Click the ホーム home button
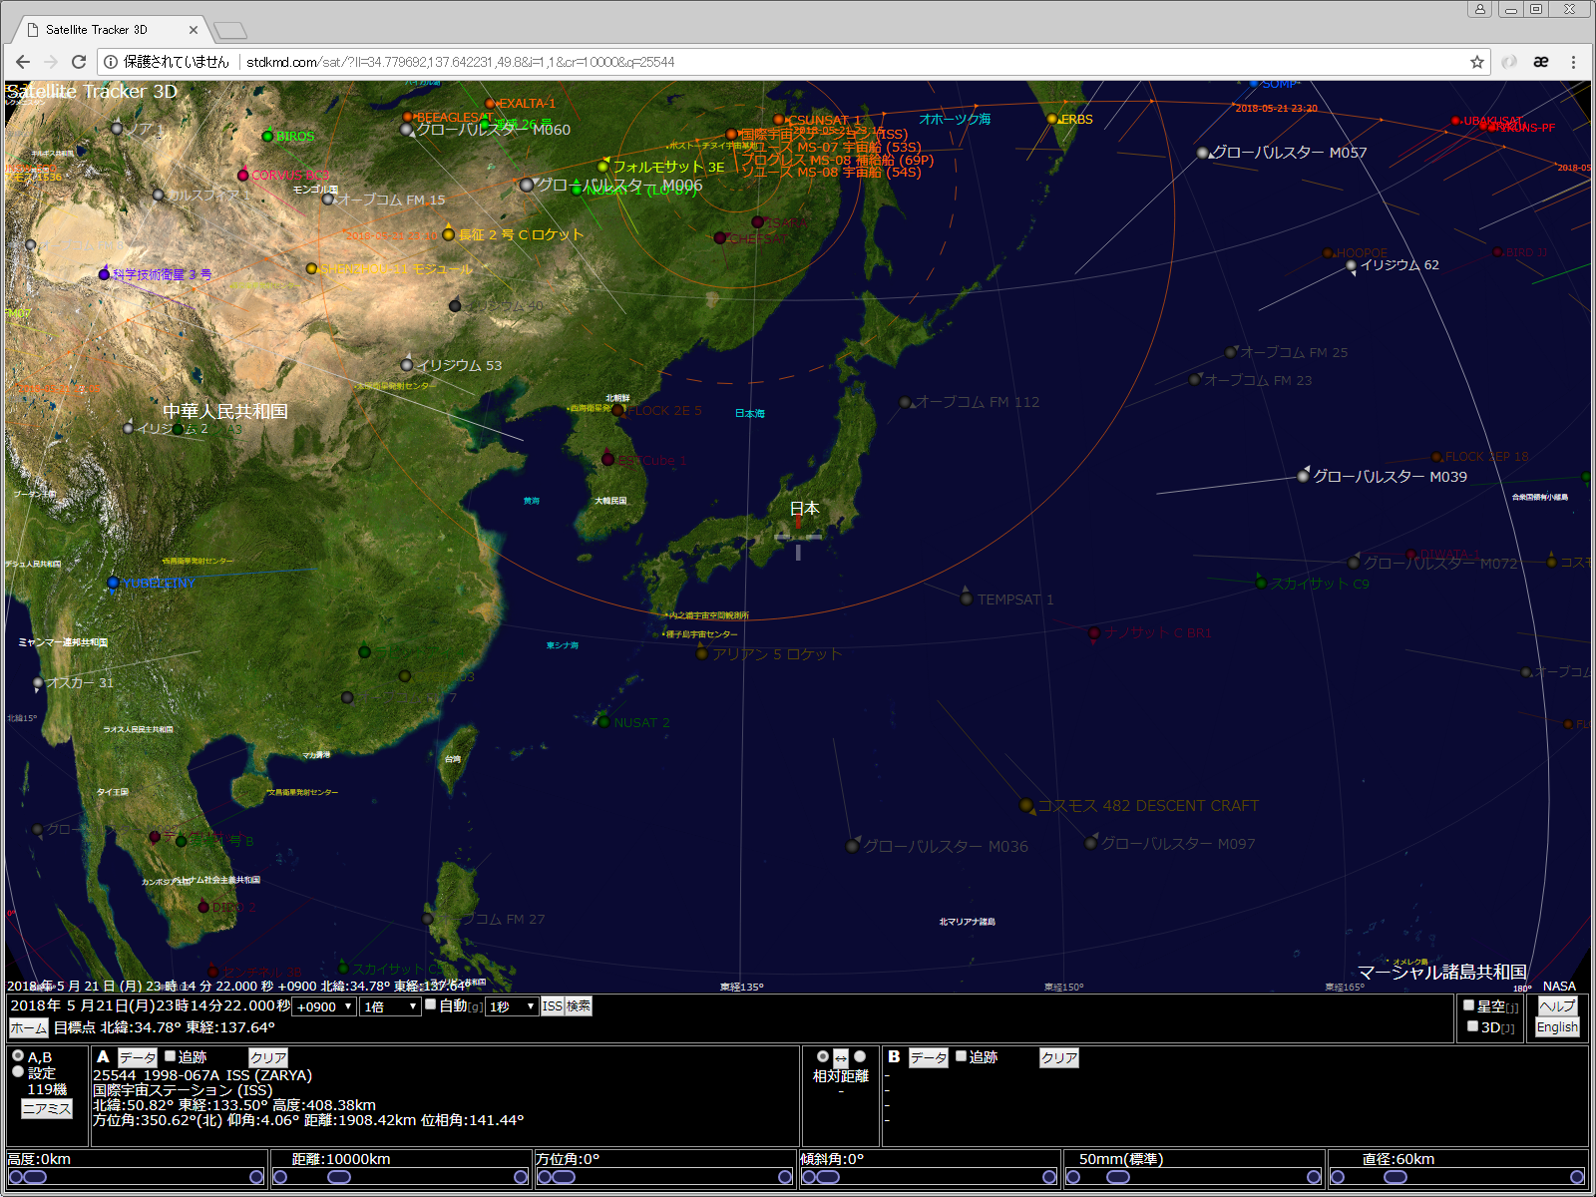 click(x=29, y=1027)
